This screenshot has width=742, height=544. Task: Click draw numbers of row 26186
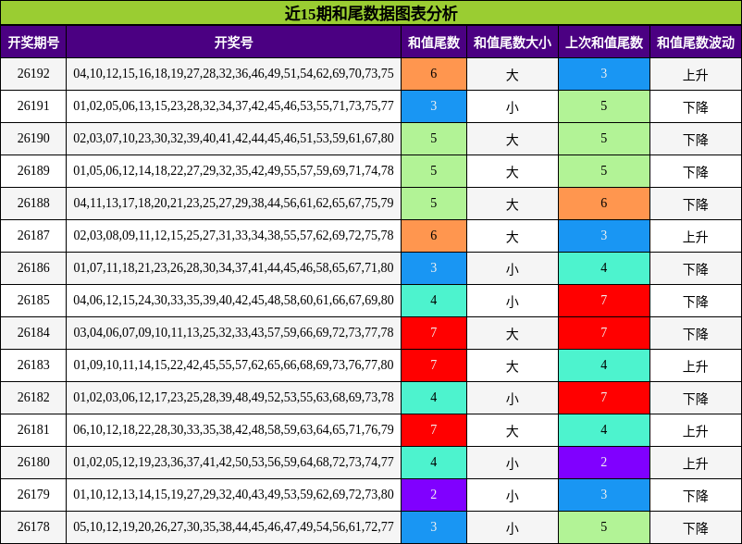coord(233,267)
